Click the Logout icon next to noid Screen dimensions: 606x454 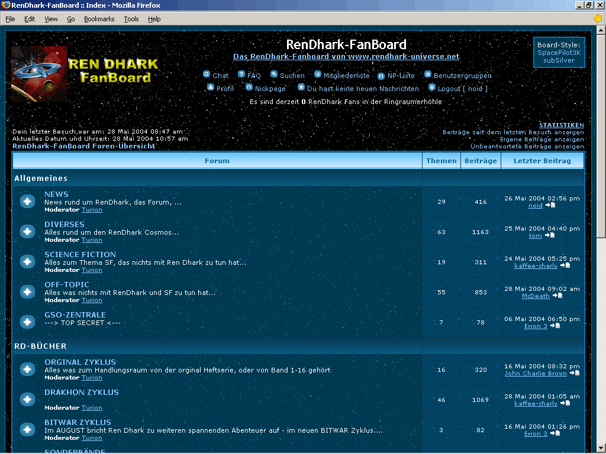(432, 87)
